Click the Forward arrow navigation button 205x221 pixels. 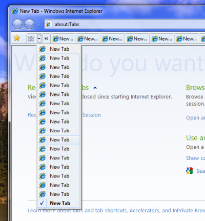29,24
